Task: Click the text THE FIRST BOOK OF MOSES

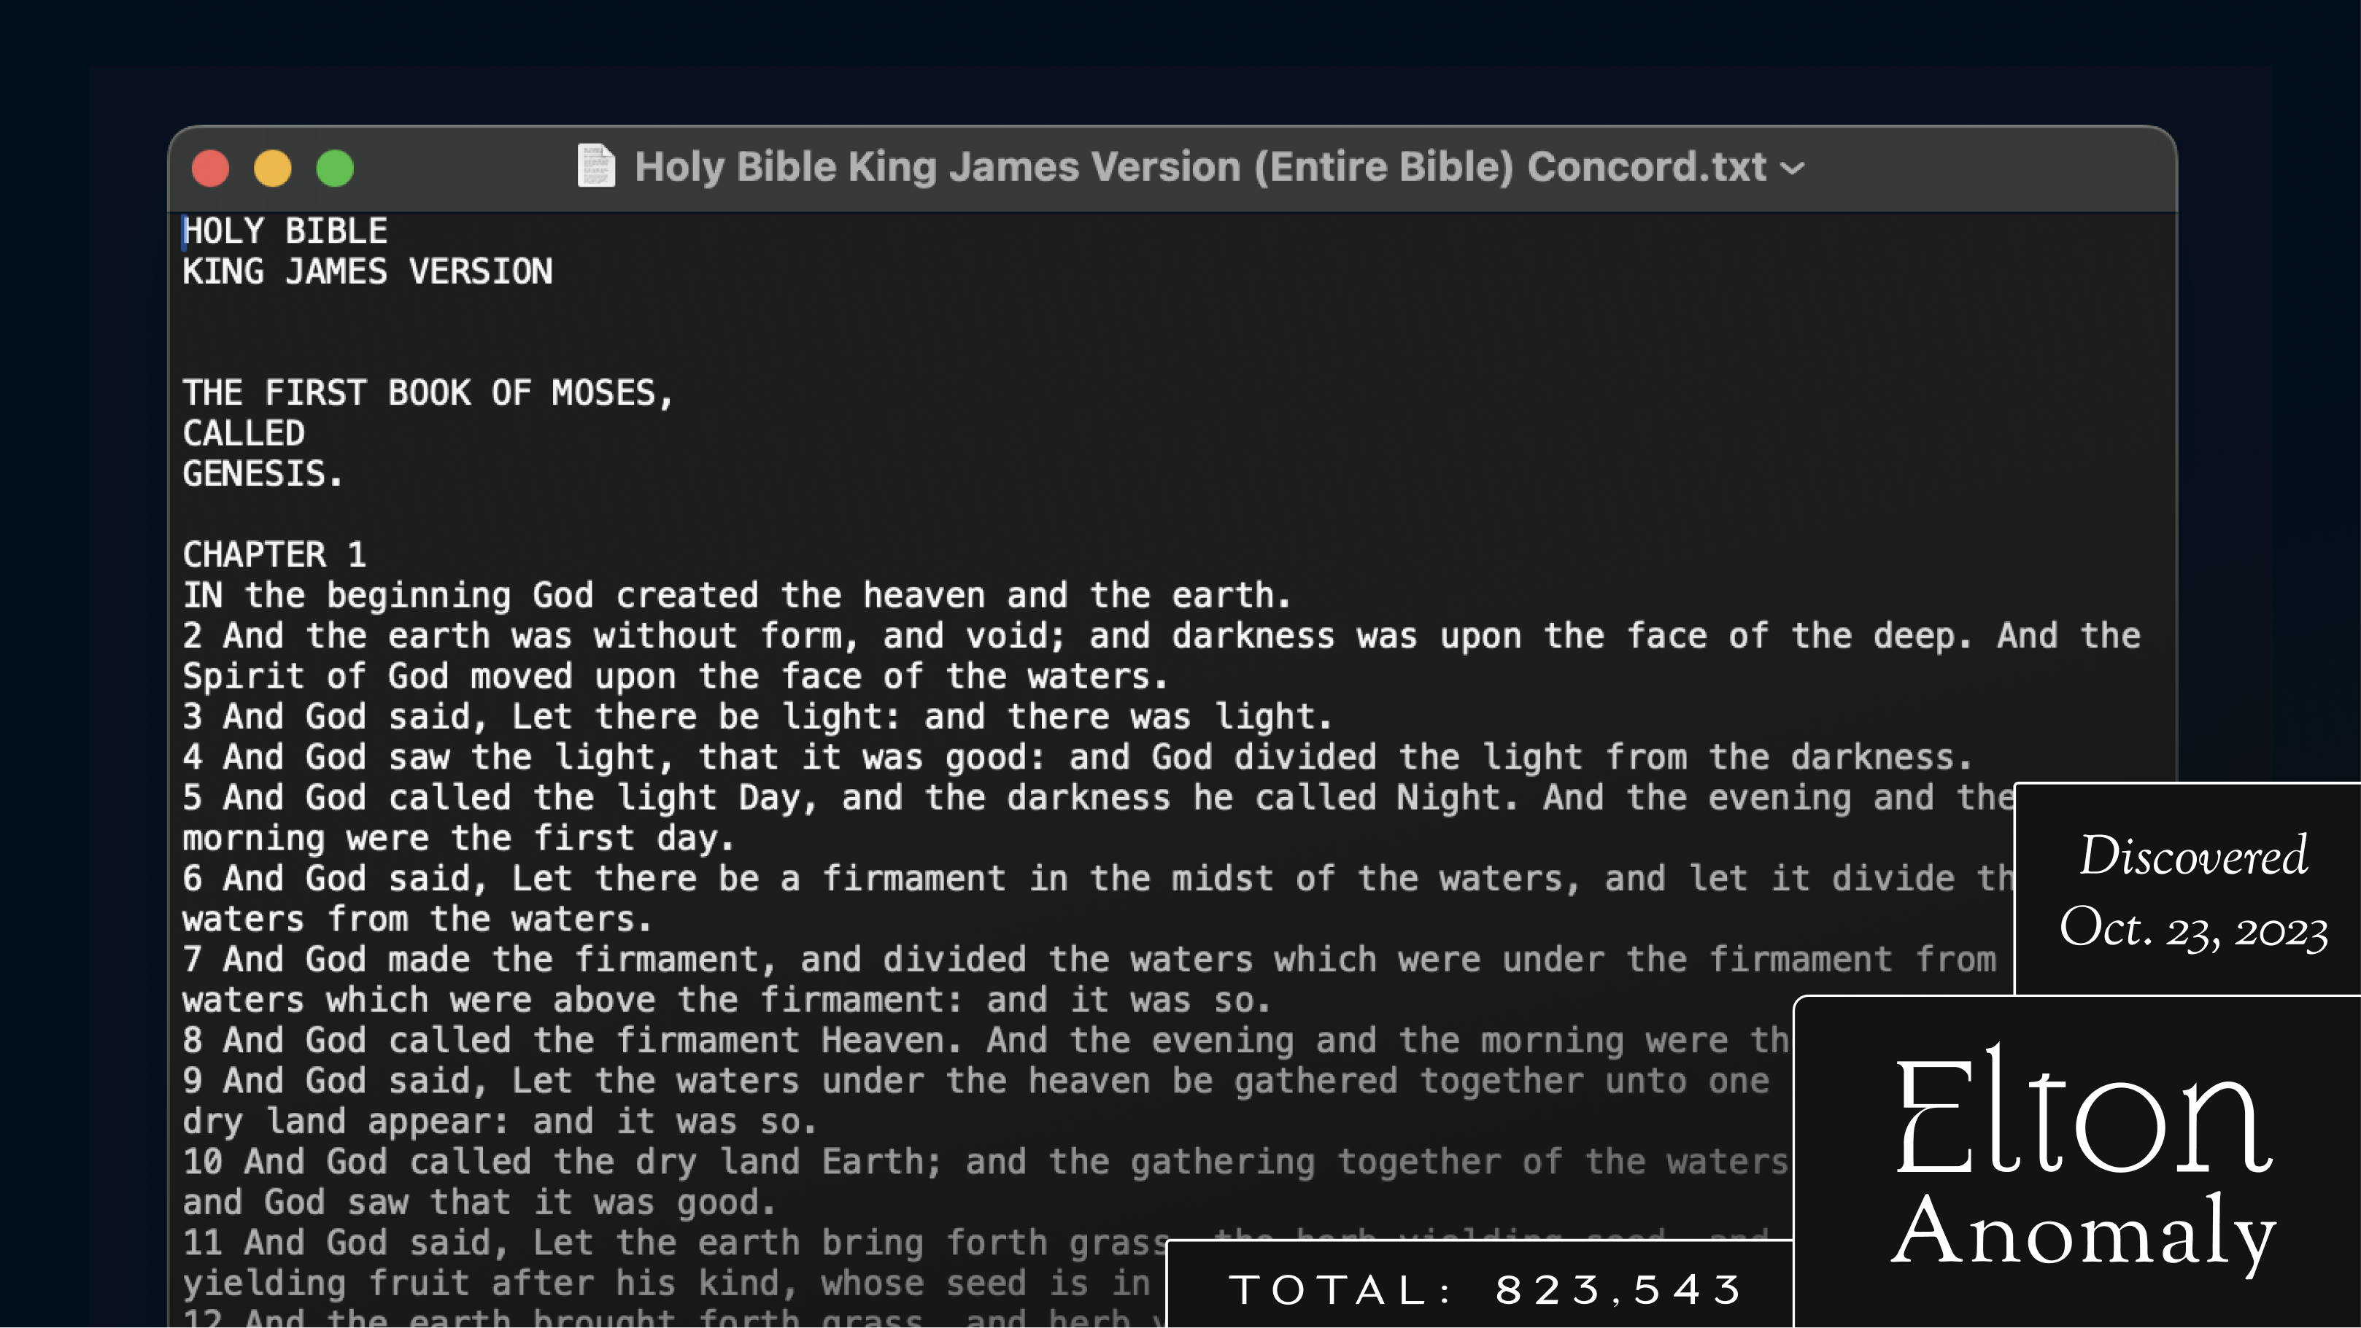Action: pyautogui.click(x=427, y=393)
